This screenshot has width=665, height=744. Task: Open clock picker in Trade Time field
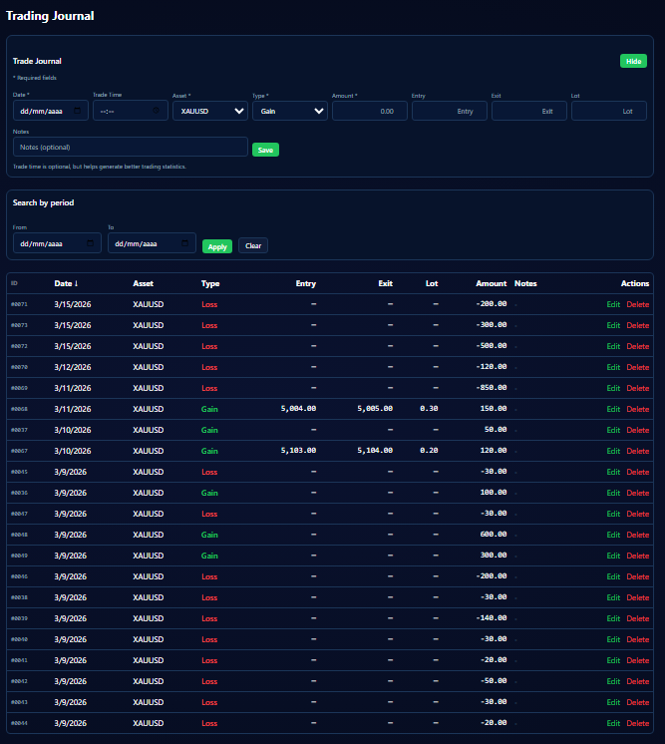(157, 111)
